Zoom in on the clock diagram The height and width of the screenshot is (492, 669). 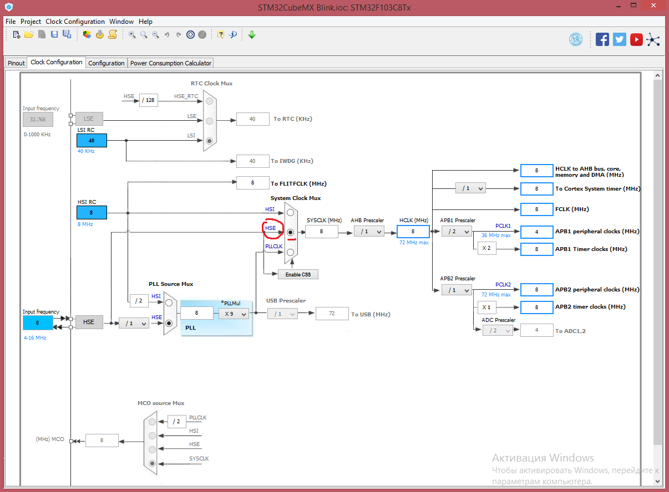pos(132,34)
